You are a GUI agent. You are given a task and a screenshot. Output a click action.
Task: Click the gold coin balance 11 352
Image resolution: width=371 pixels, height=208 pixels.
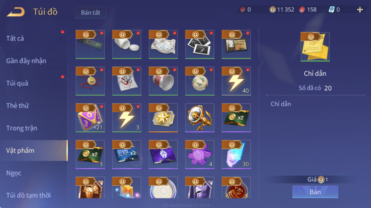282,10
